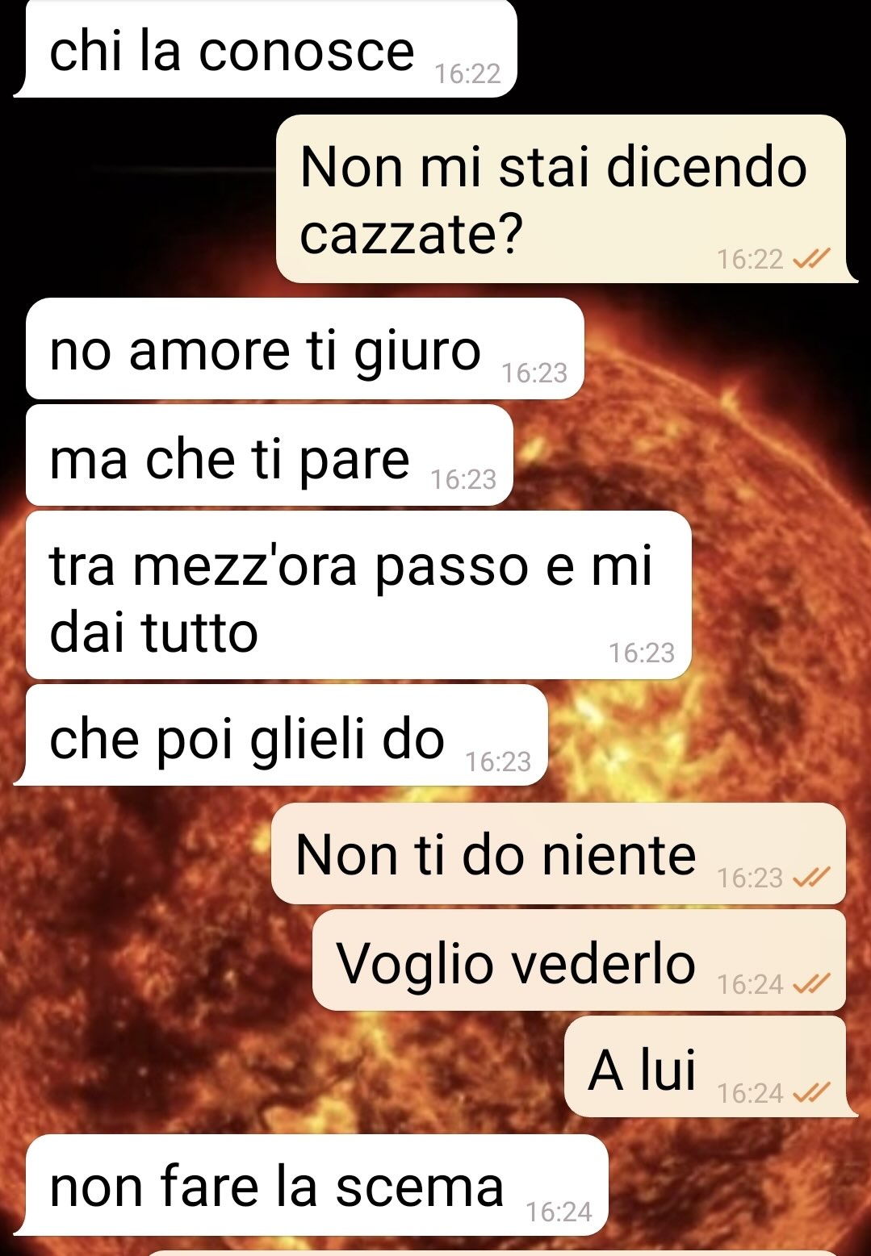Tap the double-check icon on 'A lui'

tap(811, 1093)
